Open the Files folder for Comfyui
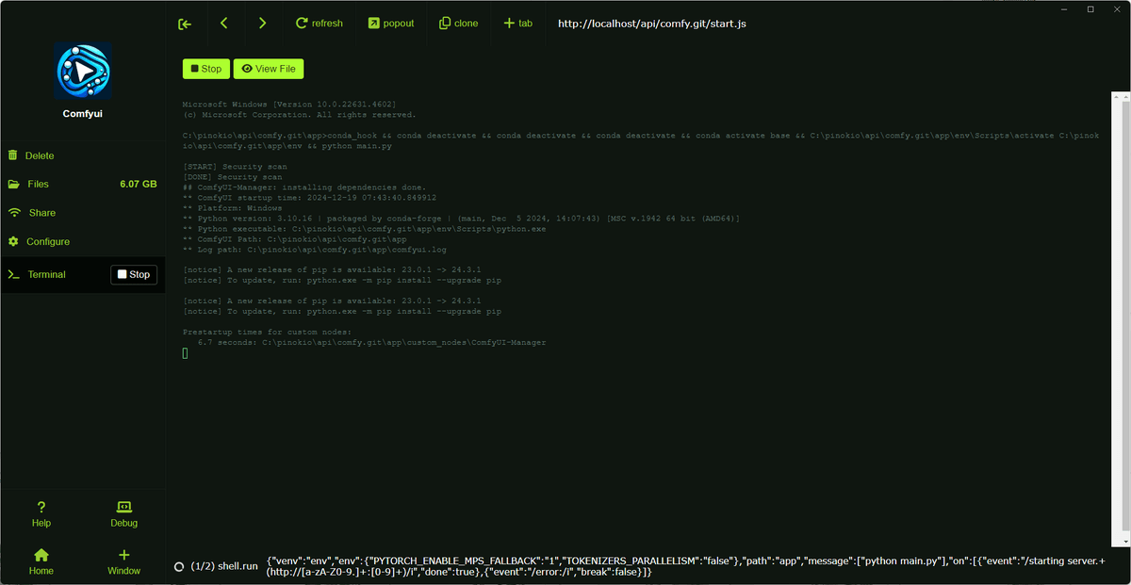Image resolution: width=1131 pixels, height=585 pixels. click(36, 184)
